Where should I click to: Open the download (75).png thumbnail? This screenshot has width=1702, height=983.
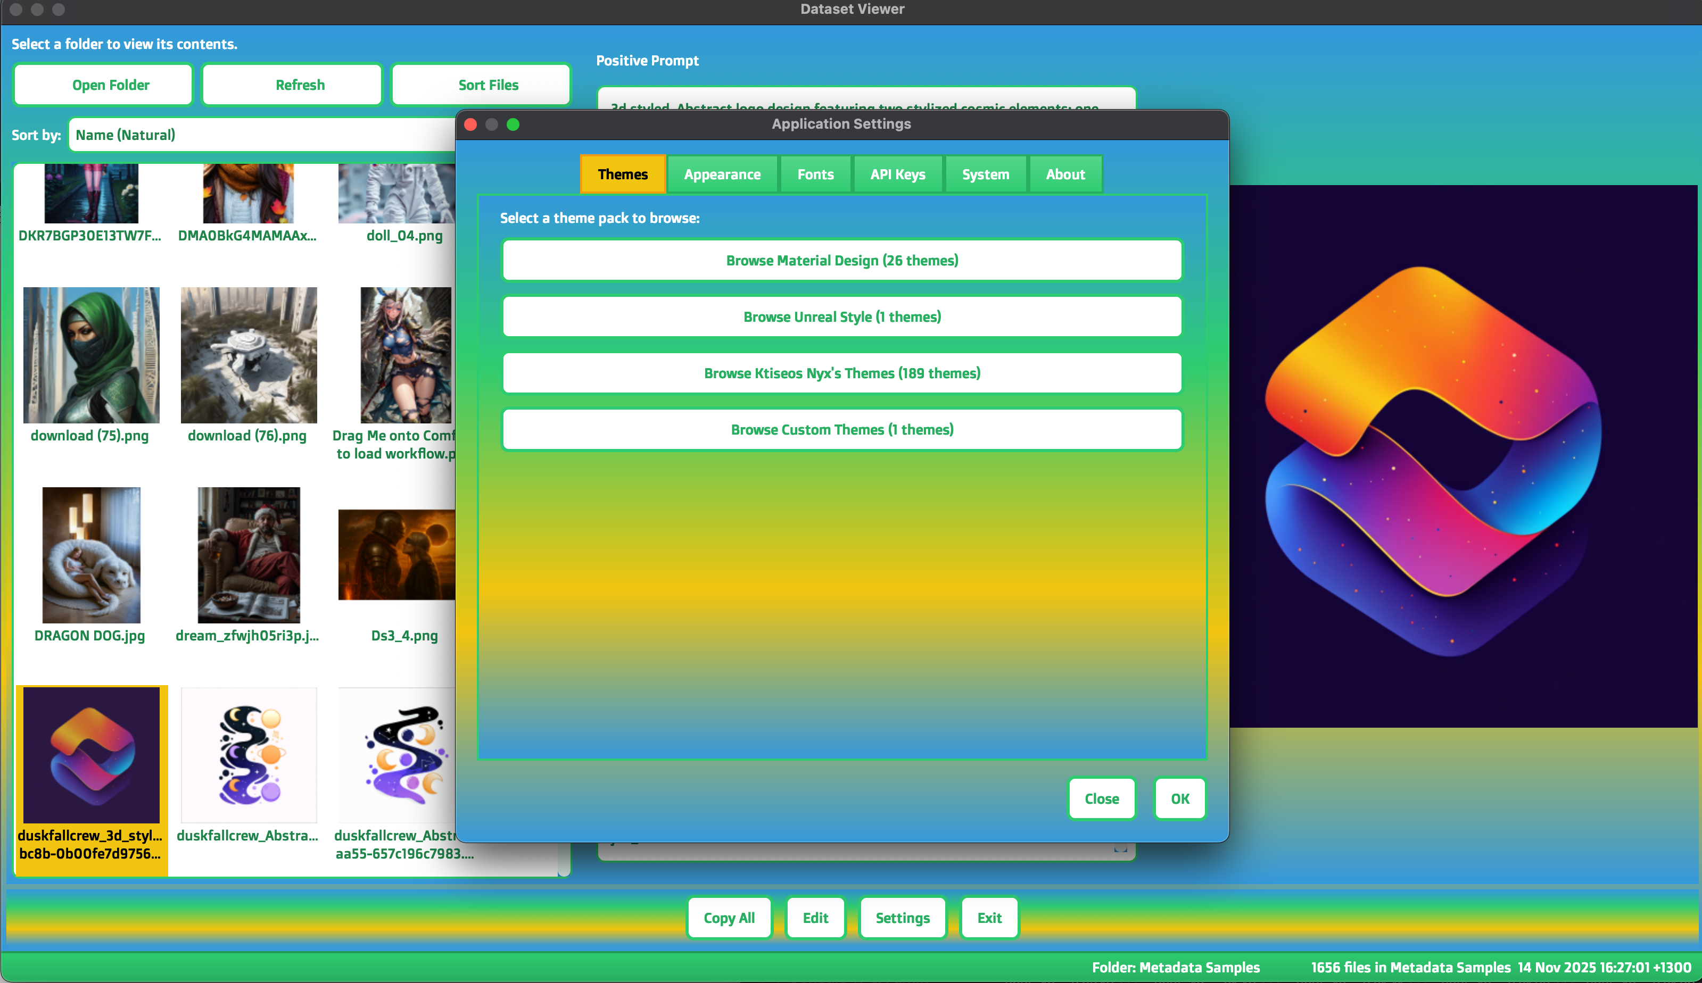pos(91,355)
